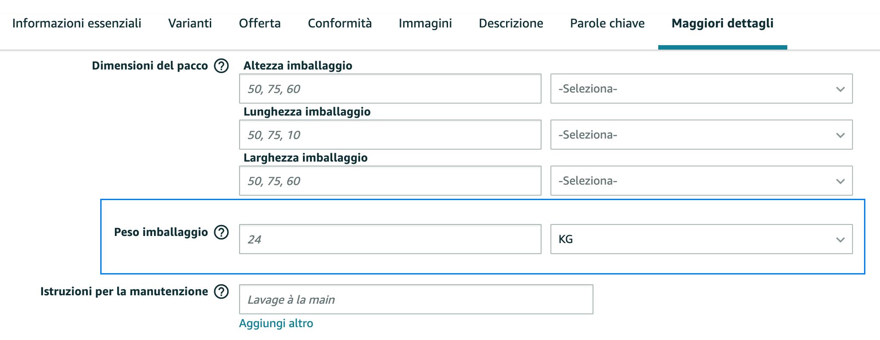Select the Conformità tab

(340, 23)
